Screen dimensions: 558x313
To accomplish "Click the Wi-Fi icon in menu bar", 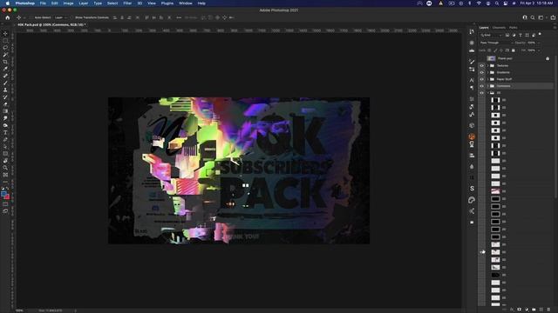I will pos(479,3).
